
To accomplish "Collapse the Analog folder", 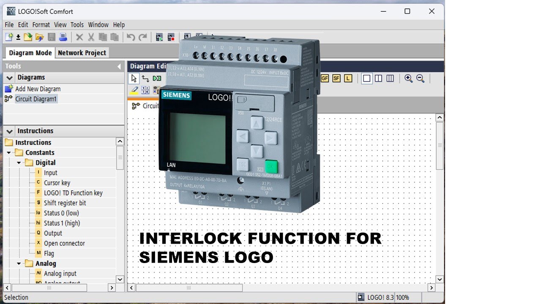I will coord(19,263).
